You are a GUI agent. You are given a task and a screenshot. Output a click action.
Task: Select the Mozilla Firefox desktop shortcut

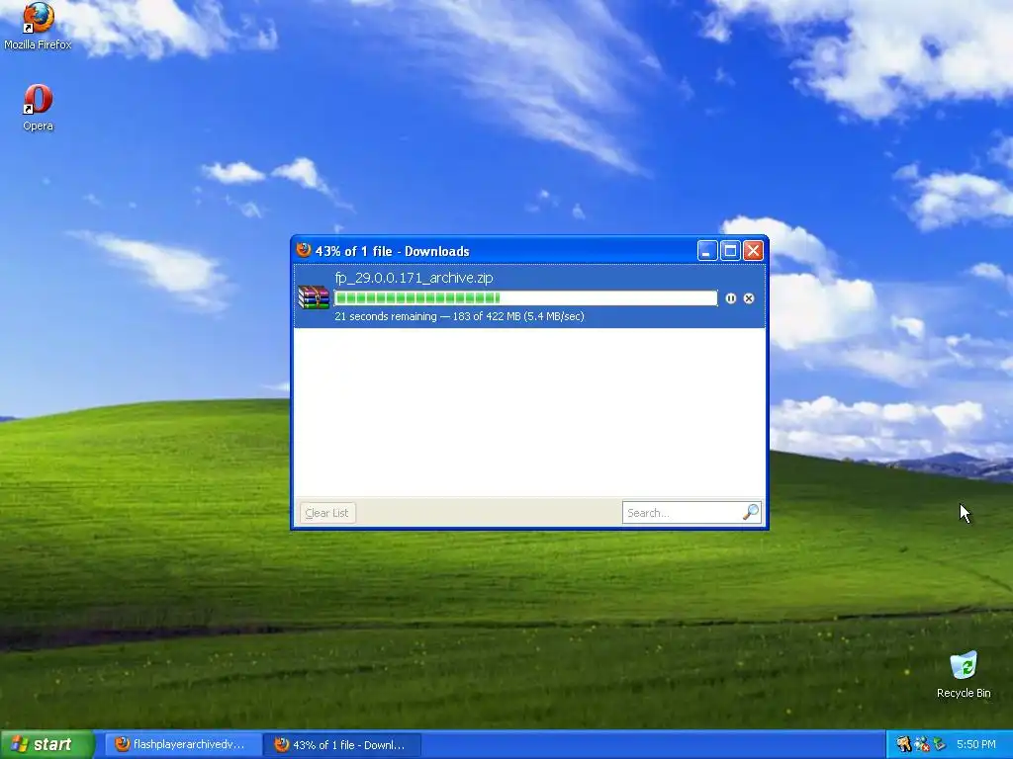tap(38, 27)
